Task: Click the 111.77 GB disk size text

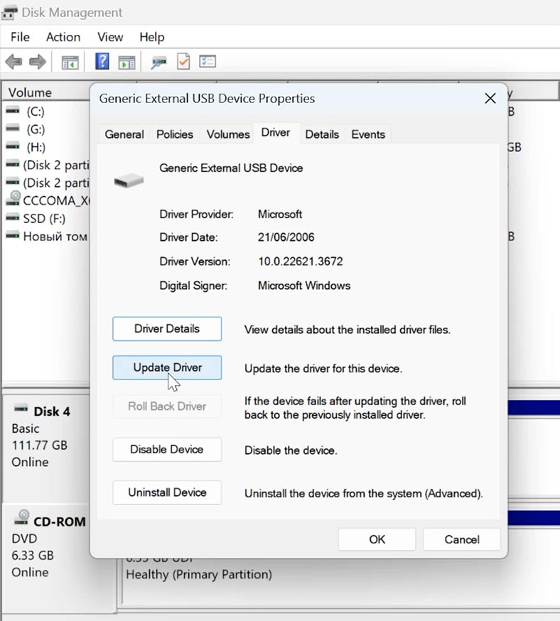Action: click(40, 445)
